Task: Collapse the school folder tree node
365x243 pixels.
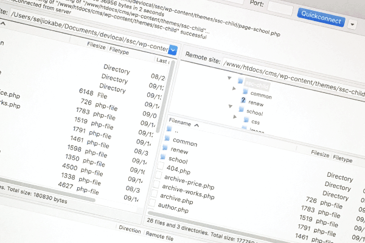Action: [x=231, y=107]
